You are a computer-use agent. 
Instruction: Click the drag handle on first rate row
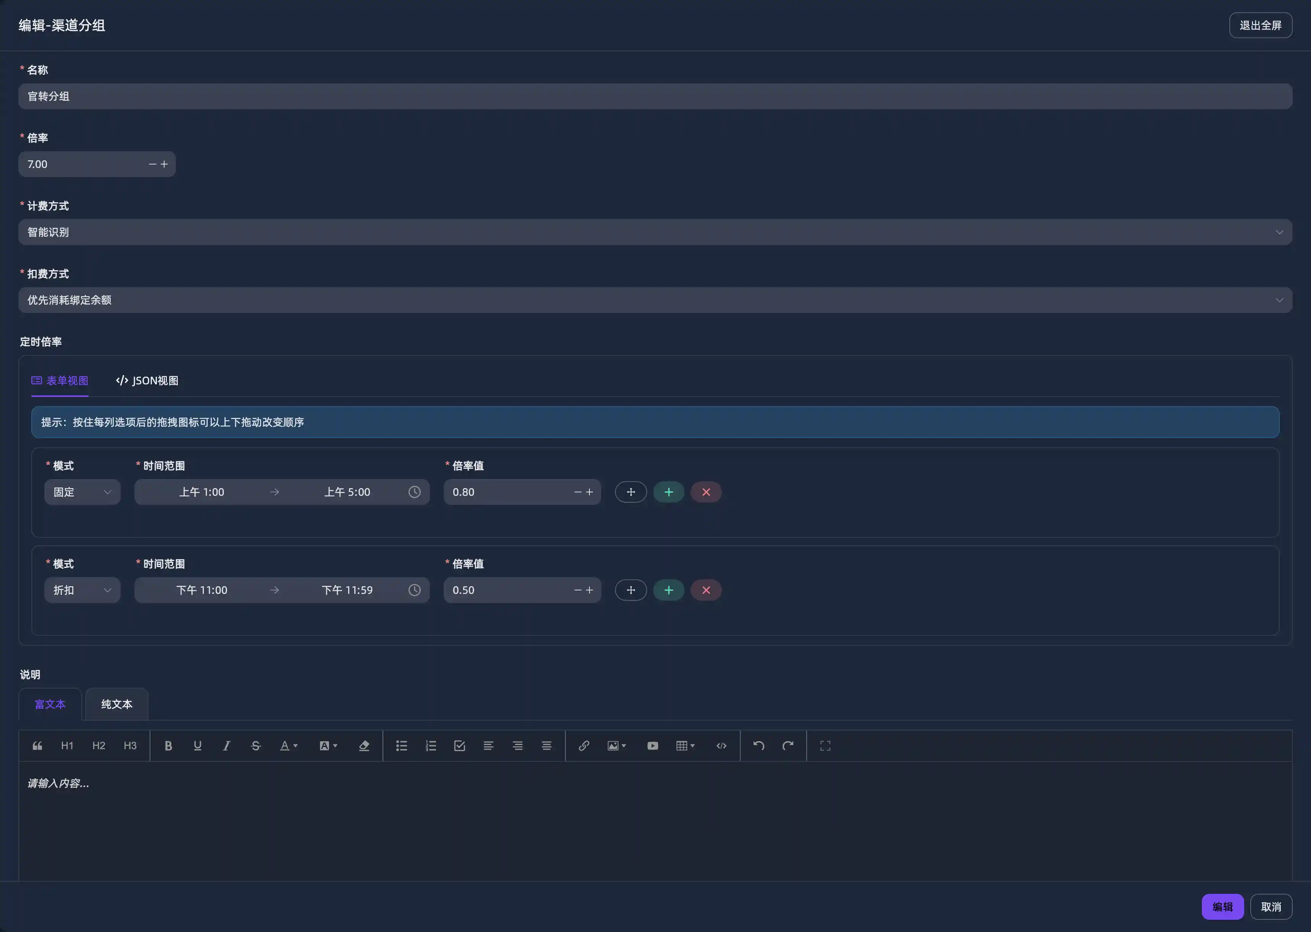631,492
